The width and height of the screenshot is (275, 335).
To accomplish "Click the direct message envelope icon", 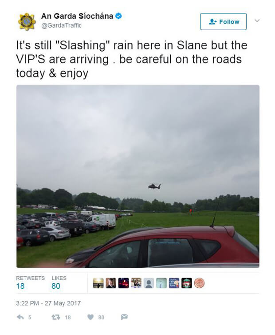I will pos(124,317).
